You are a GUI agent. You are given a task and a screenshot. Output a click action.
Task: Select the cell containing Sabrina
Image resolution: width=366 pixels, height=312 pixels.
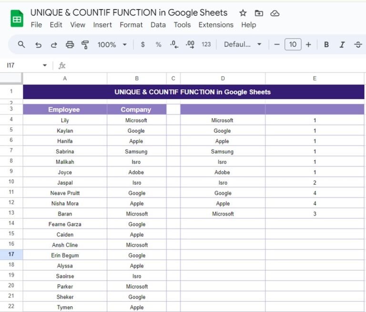[65, 151]
